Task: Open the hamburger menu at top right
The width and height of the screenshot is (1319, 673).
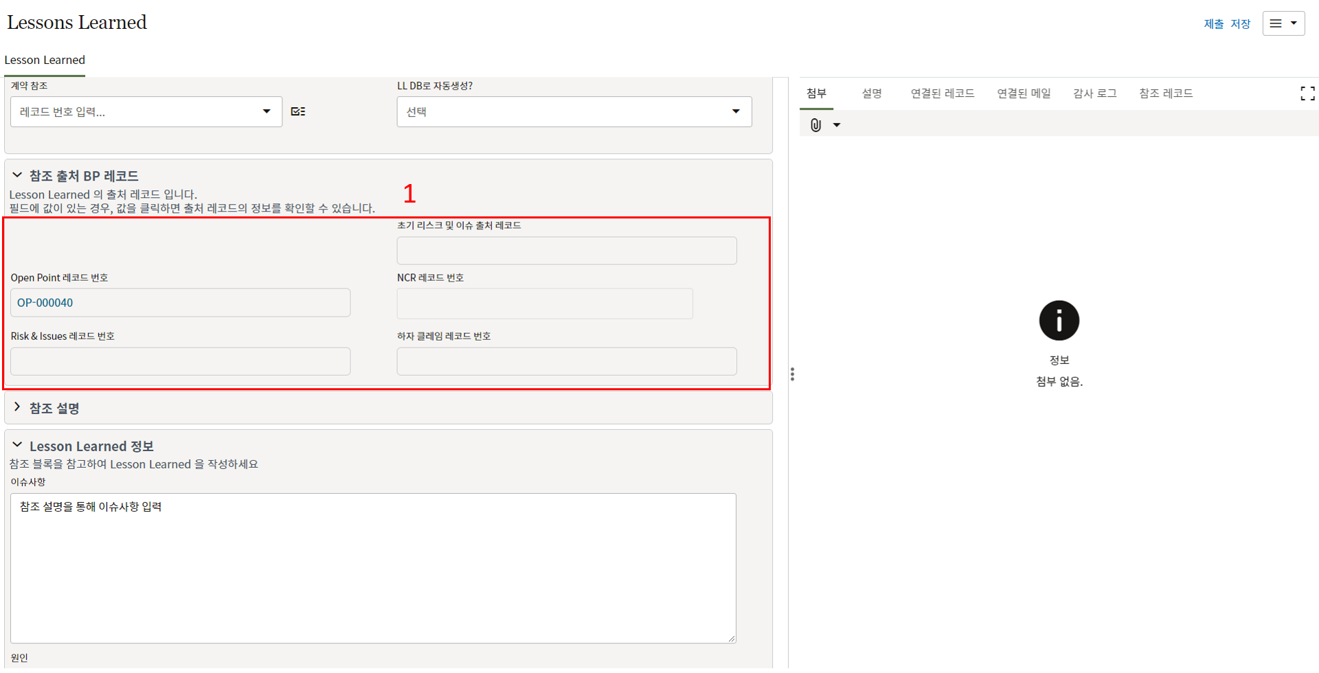Action: pos(1283,23)
